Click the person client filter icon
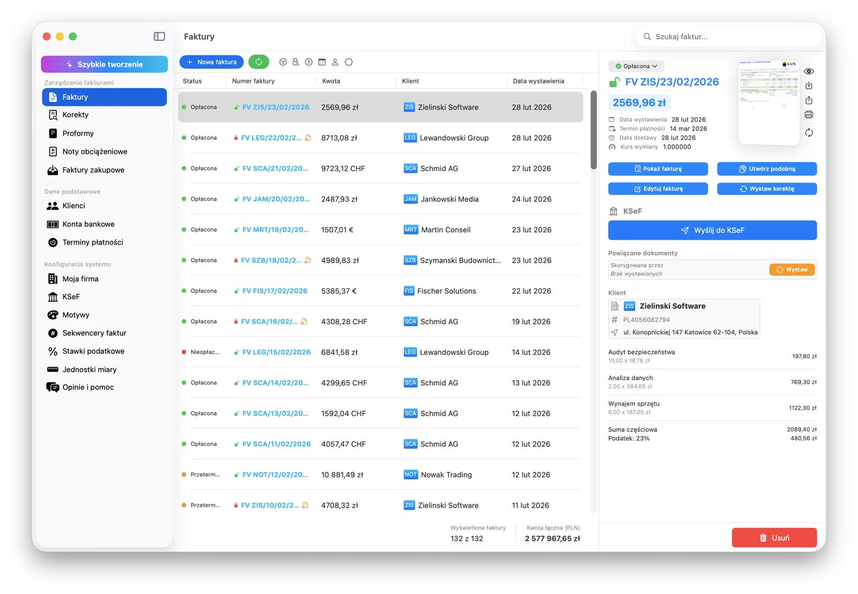Viewport: 858px width, 594px height. [335, 62]
